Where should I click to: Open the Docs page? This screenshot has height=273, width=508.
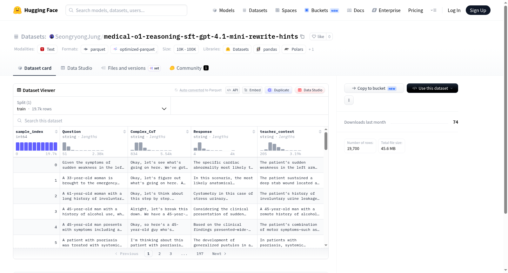[x=356, y=10]
